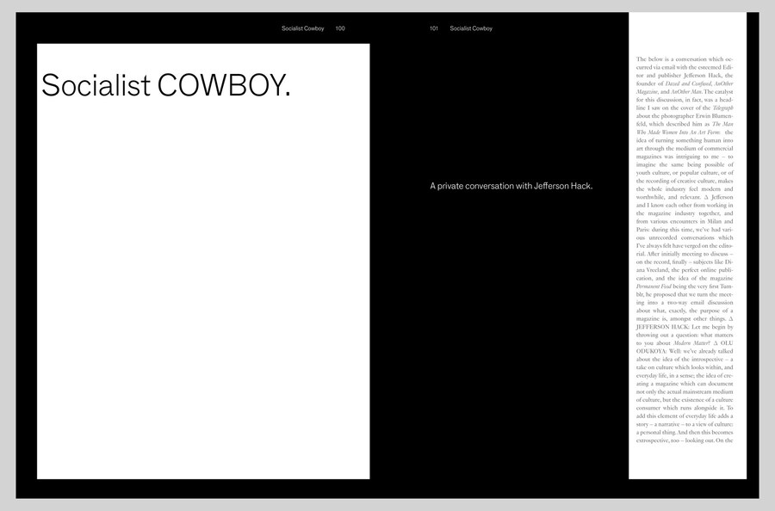Click the left header 'Socialist Cowboy' title
Screen dimensions: 775x511
[302, 28]
